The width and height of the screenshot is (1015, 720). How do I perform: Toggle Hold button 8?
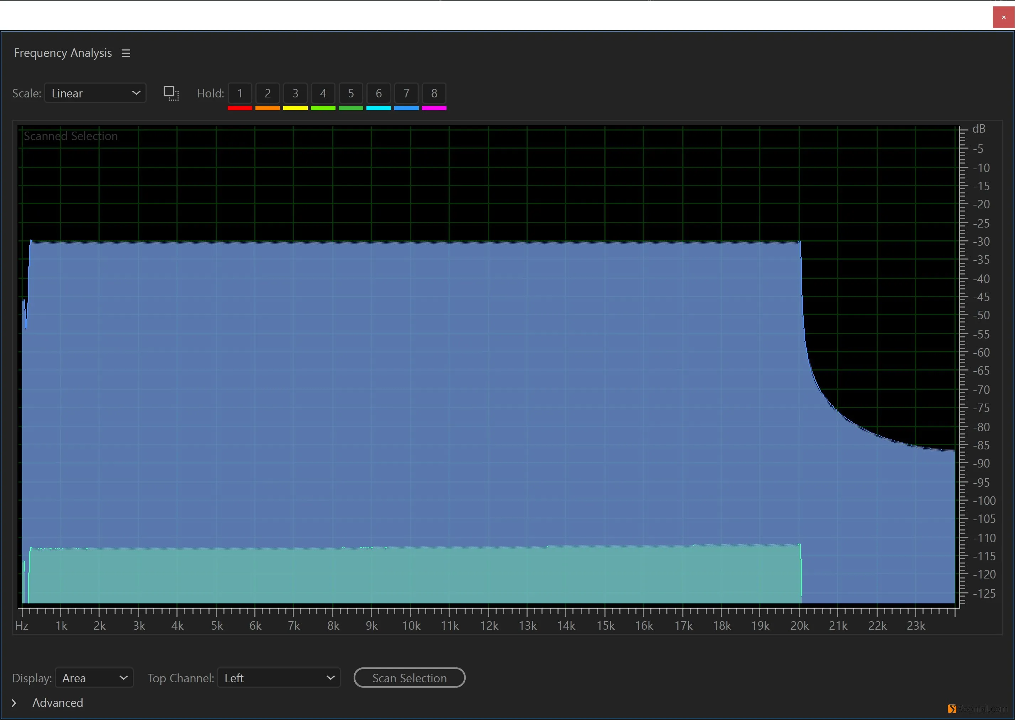[434, 93]
